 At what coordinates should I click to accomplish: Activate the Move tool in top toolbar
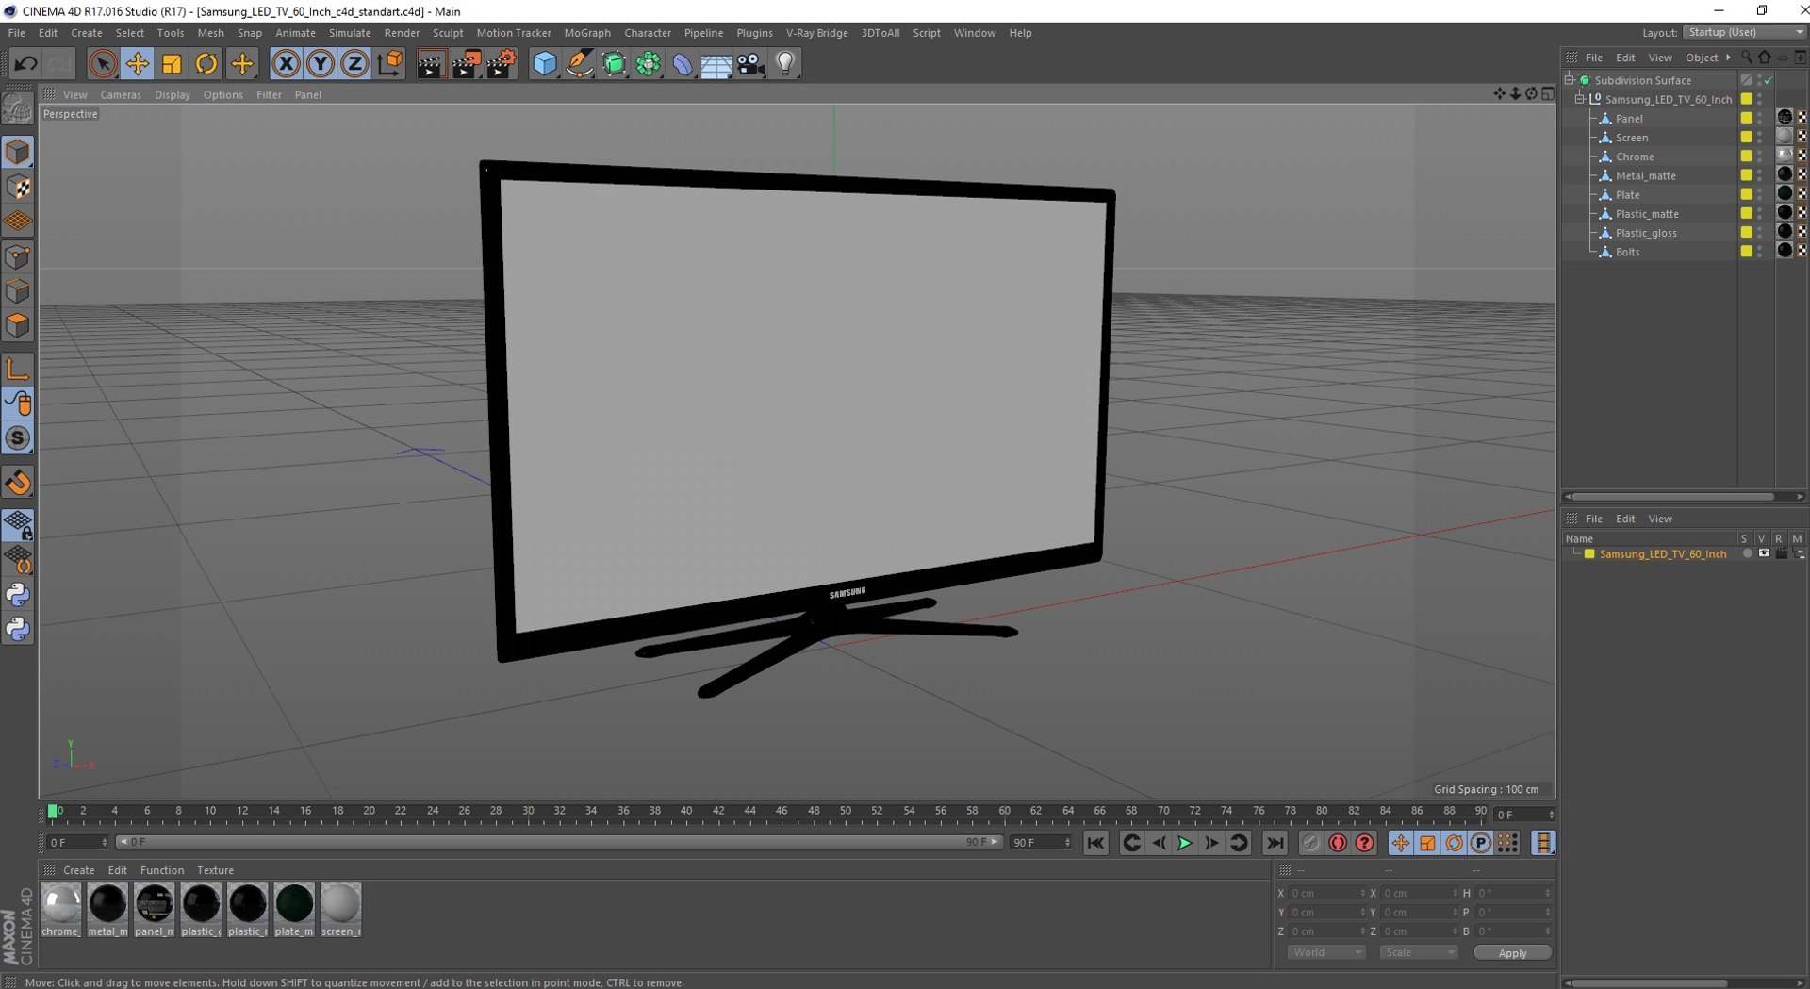(x=138, y=63)
